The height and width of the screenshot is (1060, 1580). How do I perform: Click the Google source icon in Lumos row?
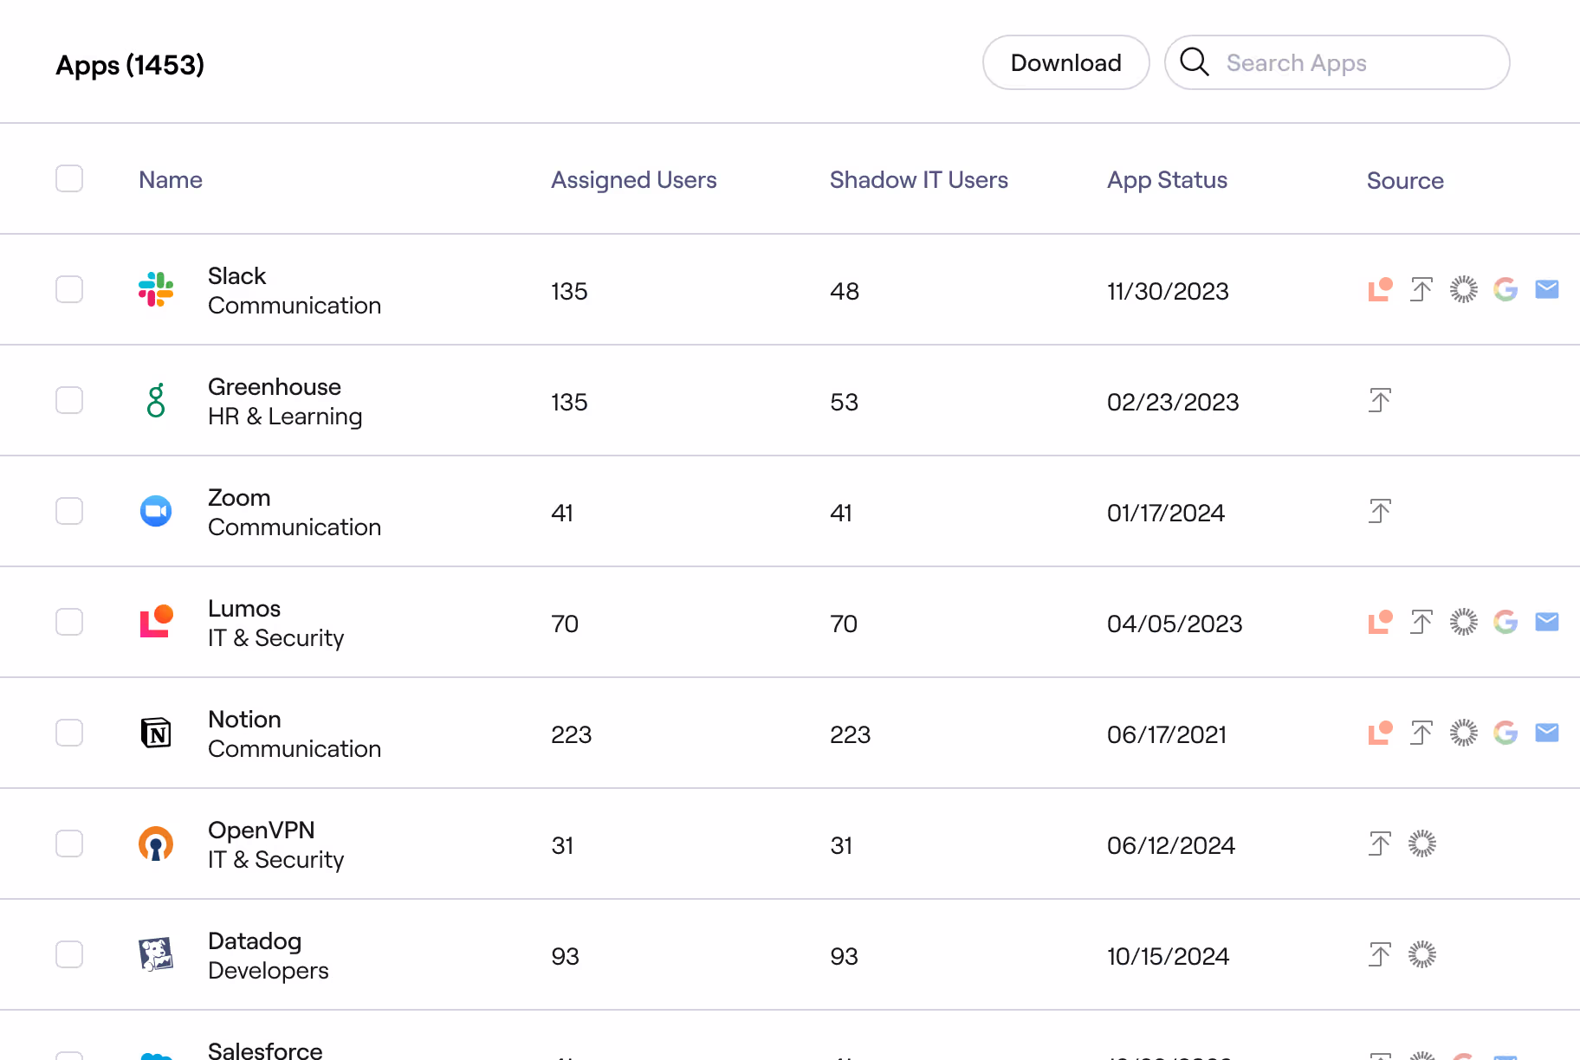1506,622
